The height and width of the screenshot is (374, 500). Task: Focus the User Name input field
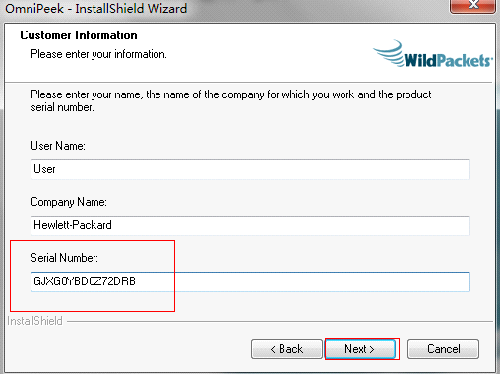tap(250, 169)
